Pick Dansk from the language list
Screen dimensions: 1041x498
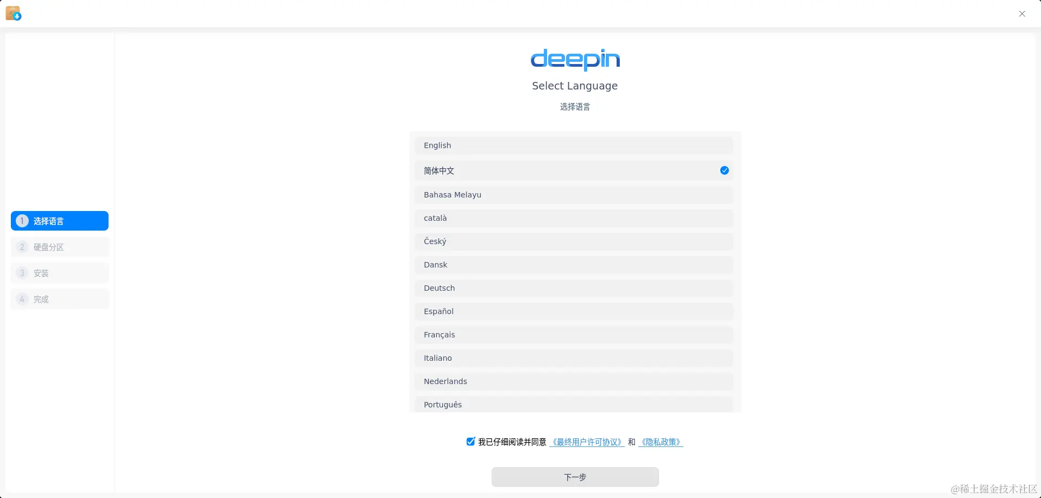pyautogui.click(x=574, y=265)
